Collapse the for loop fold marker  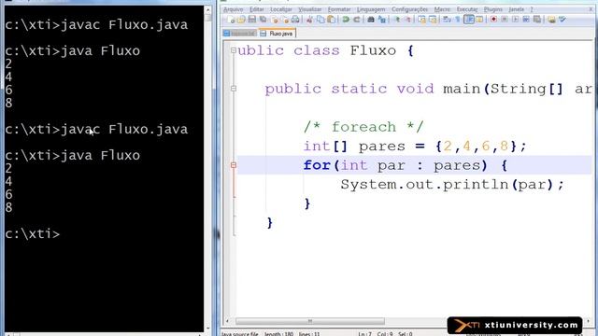point(234,165)
